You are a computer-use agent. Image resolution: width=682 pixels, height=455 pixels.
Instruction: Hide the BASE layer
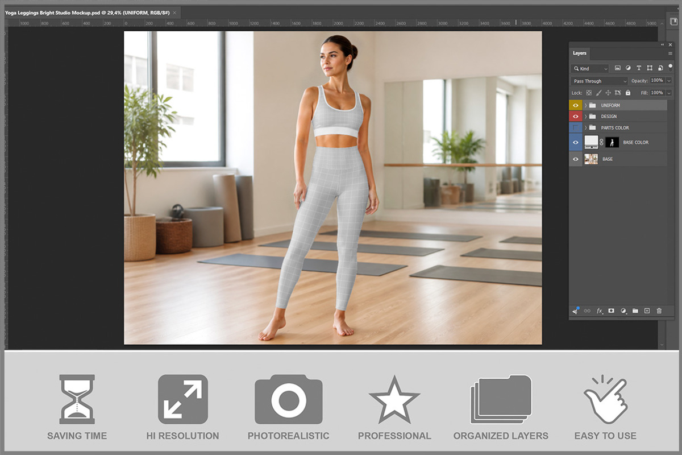pos(576,159)
